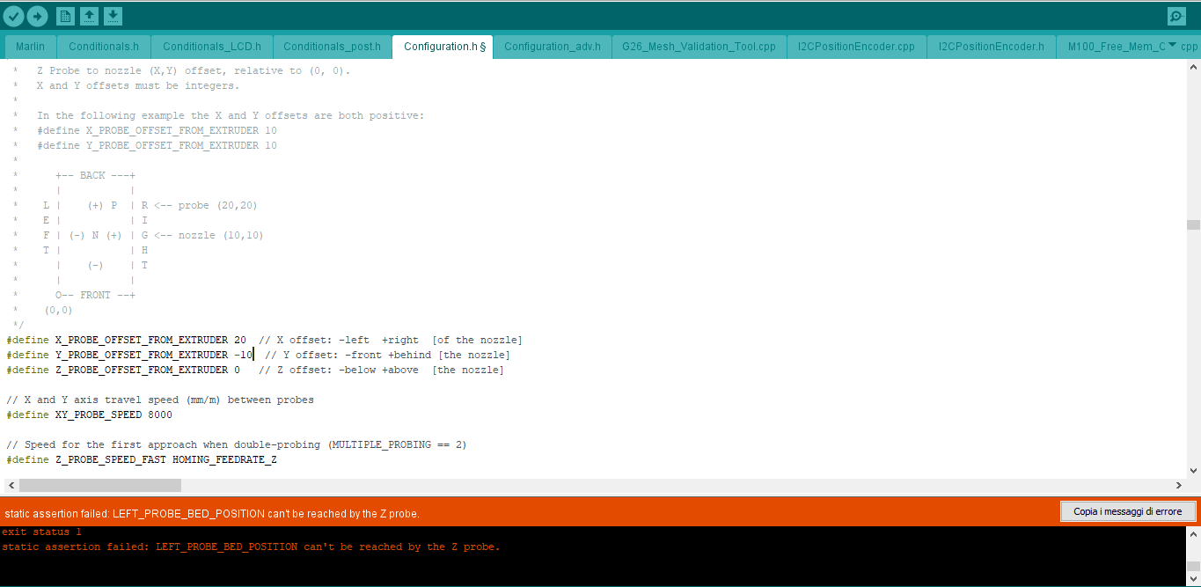Open a sketch with the up-arrow icon

click(x=90, y=16)
